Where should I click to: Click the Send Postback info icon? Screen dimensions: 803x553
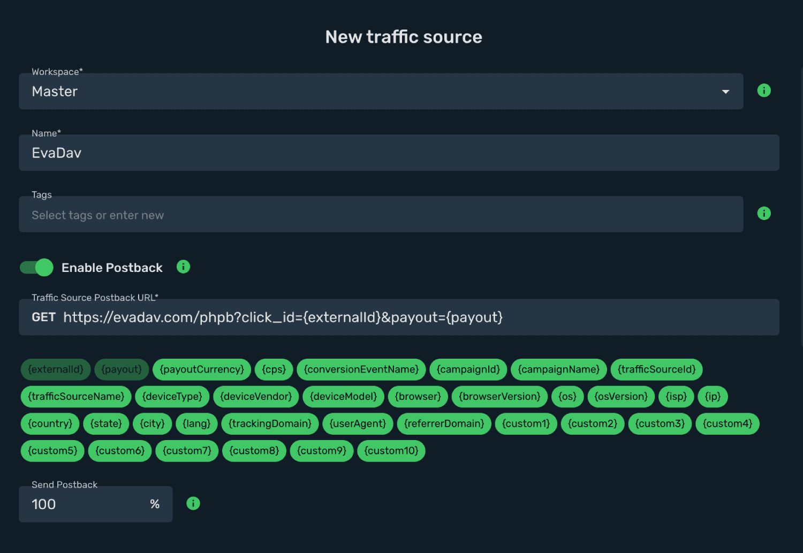coord(193,503)
